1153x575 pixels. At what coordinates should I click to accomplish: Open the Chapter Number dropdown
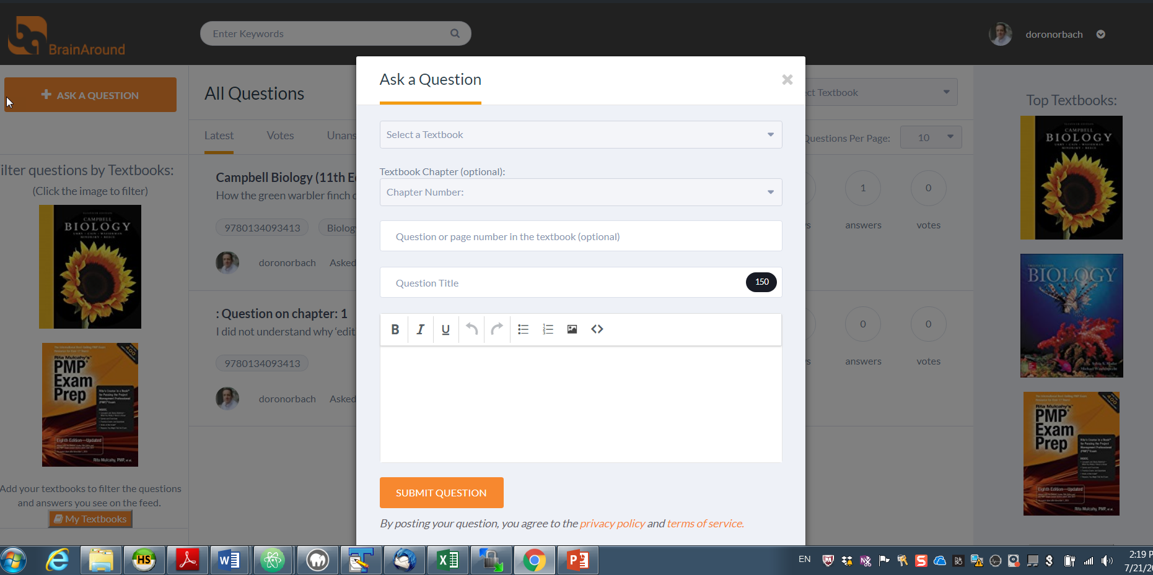pyautogui.click(x=581, y=192)
